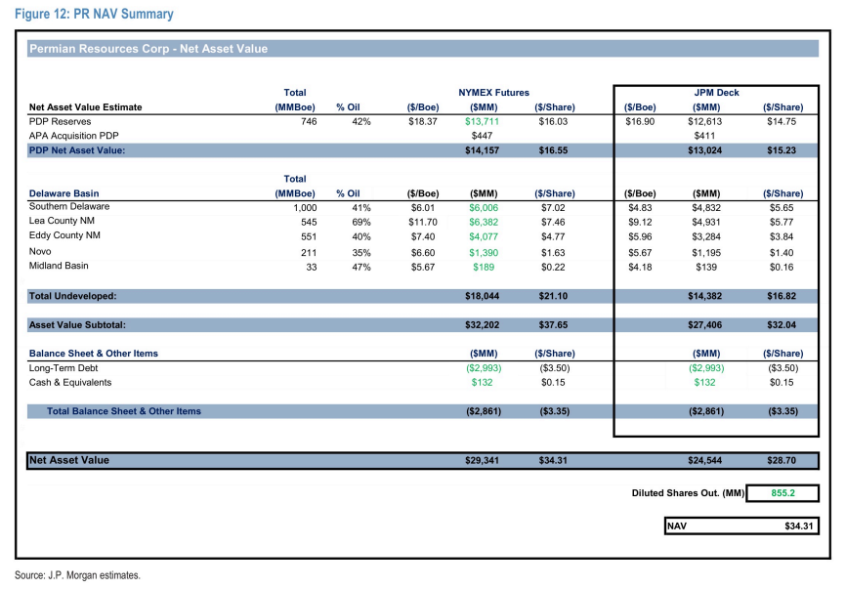The height and width of the screenshot is (589, 846).
Task: Click the "JPM Deck" column group header
Action: click(x=716, y=93)
